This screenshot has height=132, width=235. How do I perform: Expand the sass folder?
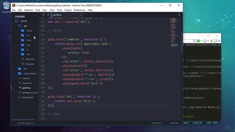click(22, 54)
